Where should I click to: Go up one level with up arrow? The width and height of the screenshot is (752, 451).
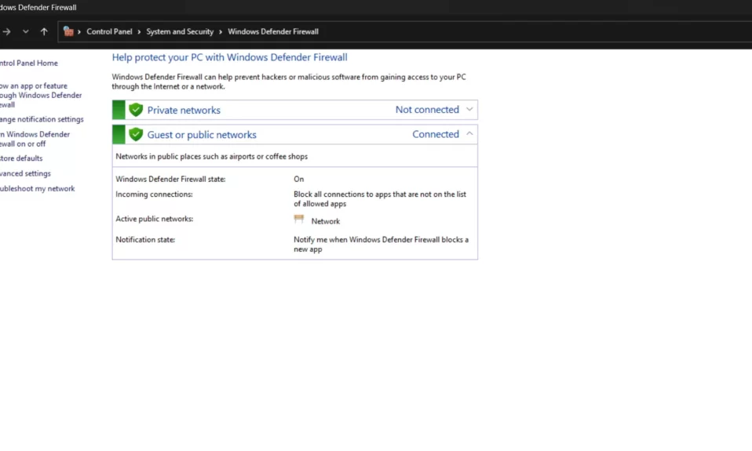44,31
